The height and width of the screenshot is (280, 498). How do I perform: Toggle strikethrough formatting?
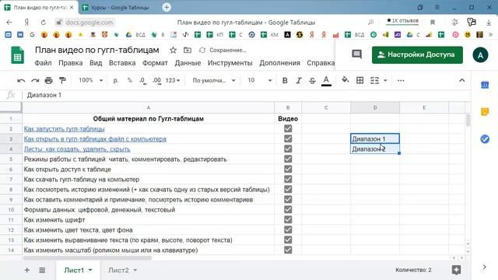[312, 81]
